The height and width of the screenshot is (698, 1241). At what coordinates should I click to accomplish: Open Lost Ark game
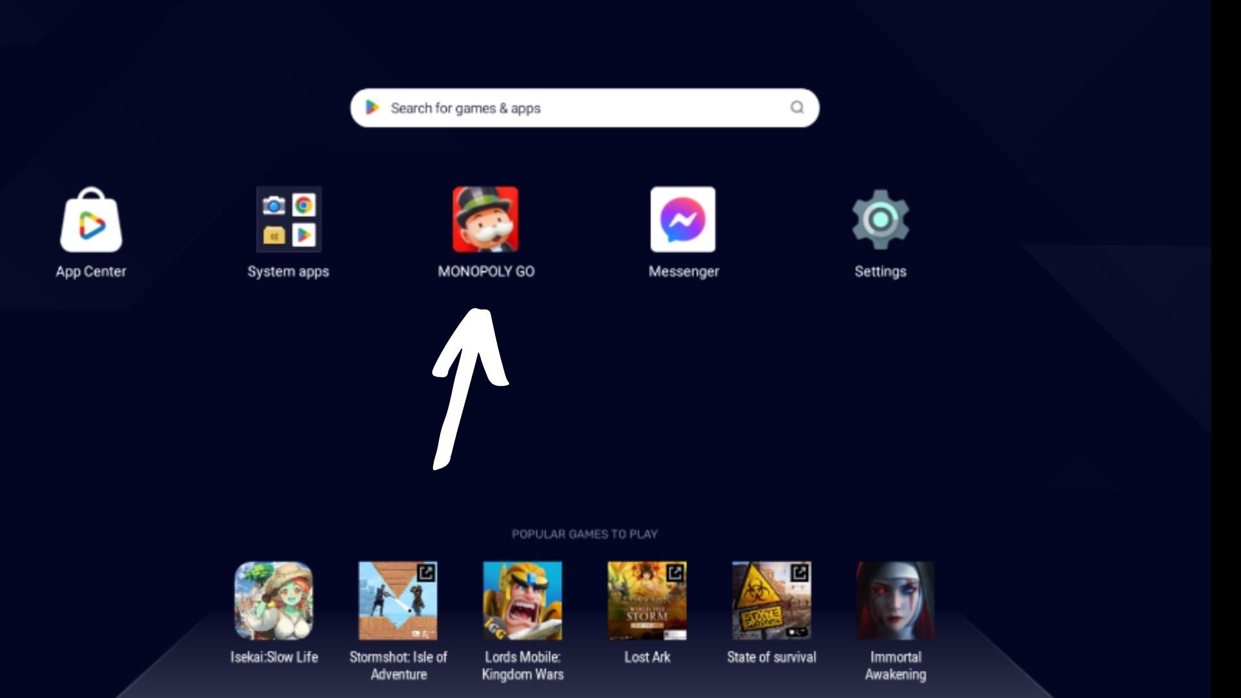pos(648,600)
